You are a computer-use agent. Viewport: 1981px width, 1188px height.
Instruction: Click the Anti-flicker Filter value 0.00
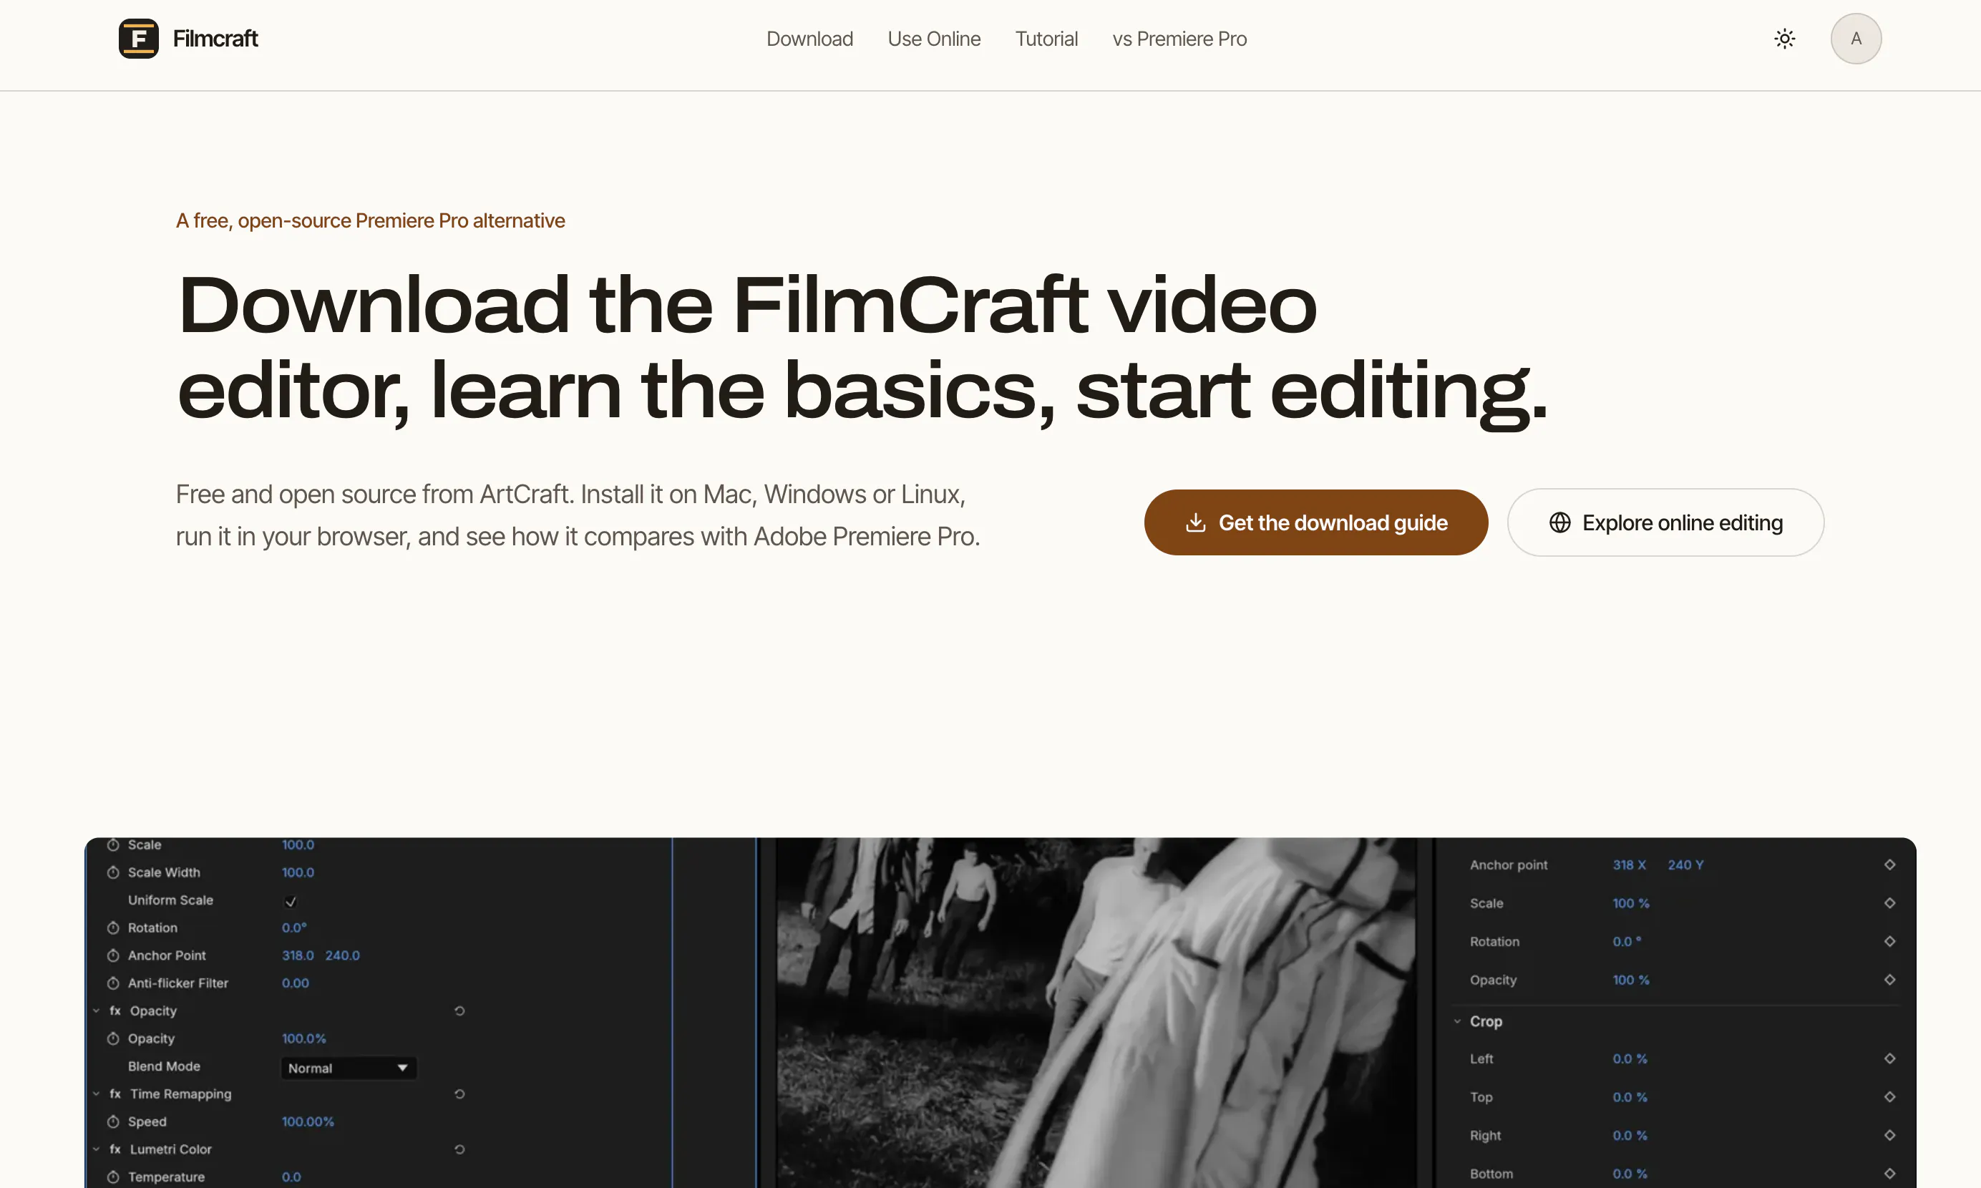[295, 983]
